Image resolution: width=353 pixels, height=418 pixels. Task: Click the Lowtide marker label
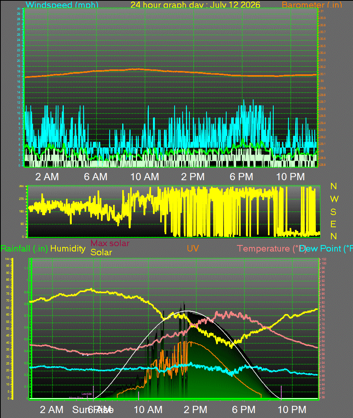pos(87,394)
